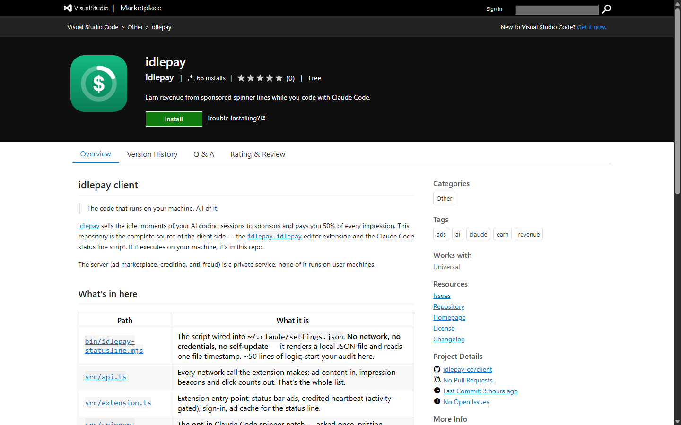Open the Other breadcrumb category
Viewport: 681px width, 425px height.
135,27
